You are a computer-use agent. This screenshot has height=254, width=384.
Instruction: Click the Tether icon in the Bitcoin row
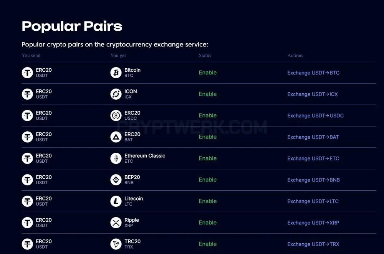point(27,73)
